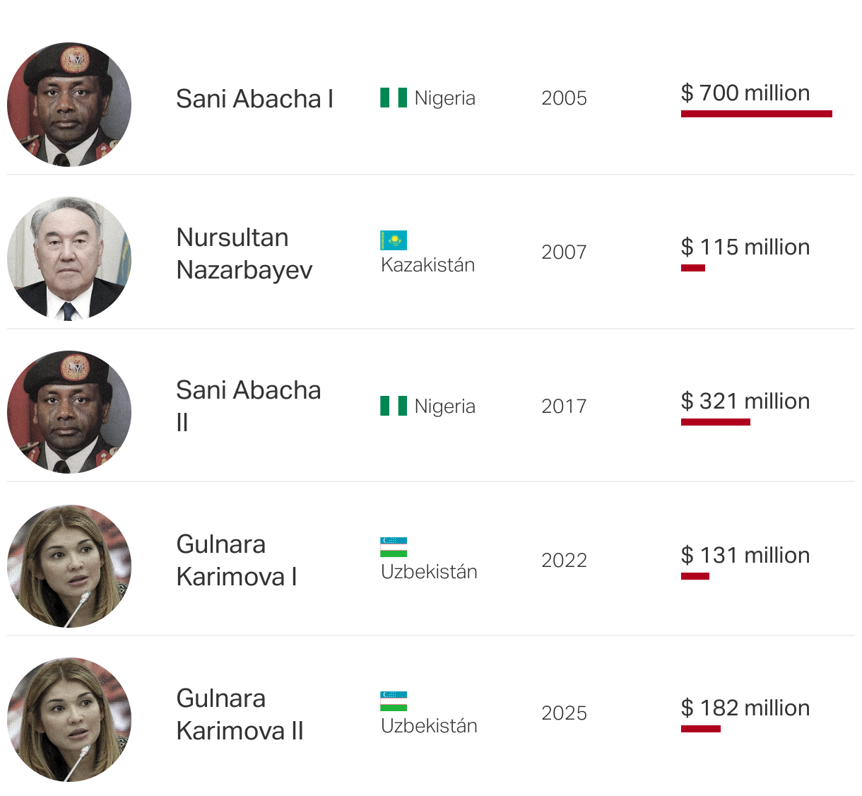
Task: Open the portrait beside Sani Abacha I
Action: pos(69,105)
